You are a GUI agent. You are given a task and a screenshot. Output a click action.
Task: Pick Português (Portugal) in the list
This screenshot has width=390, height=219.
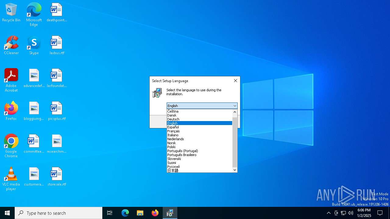pos(200,151)
